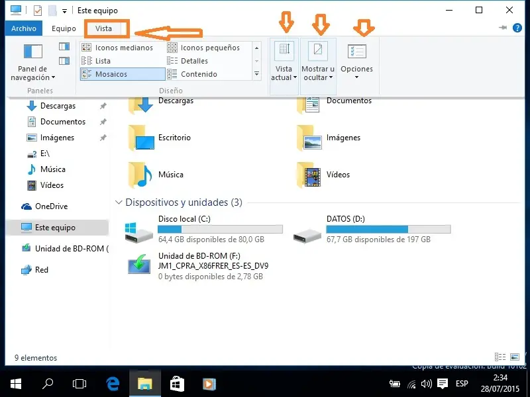
Task: Open the Windows Start menu
Action: click(16, 384)
